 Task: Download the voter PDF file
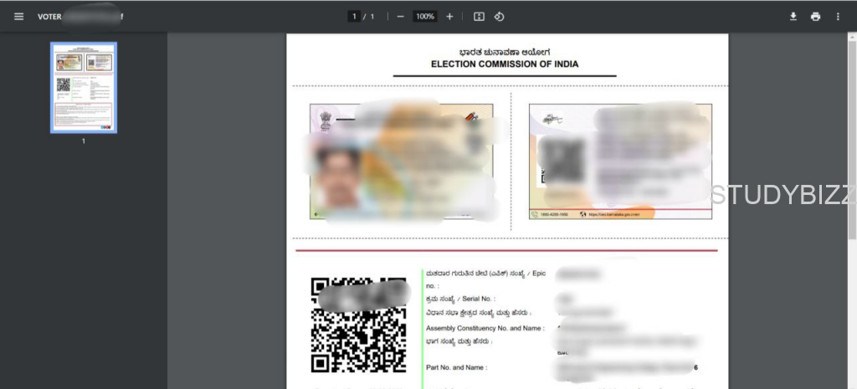point(793,17)
